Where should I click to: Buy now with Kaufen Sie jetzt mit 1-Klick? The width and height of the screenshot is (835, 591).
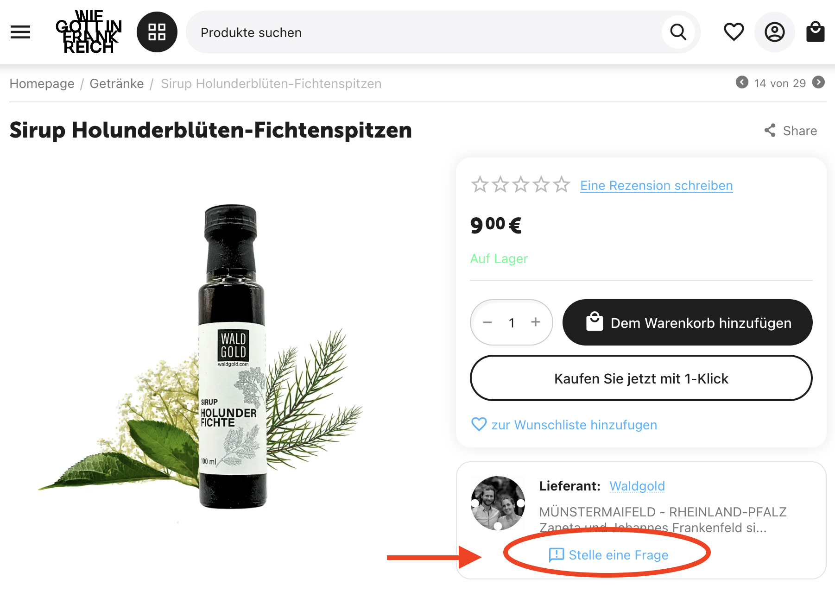point(641,378)
